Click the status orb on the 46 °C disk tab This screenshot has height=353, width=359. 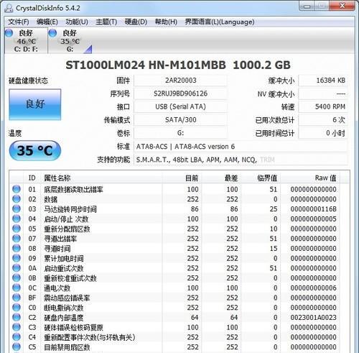pyautogui.click(x=9, y=33)
